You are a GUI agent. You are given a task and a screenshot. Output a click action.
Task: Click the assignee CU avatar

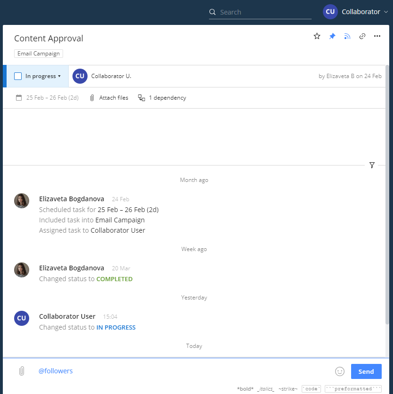pyautogui.click(x=80, y=76)
